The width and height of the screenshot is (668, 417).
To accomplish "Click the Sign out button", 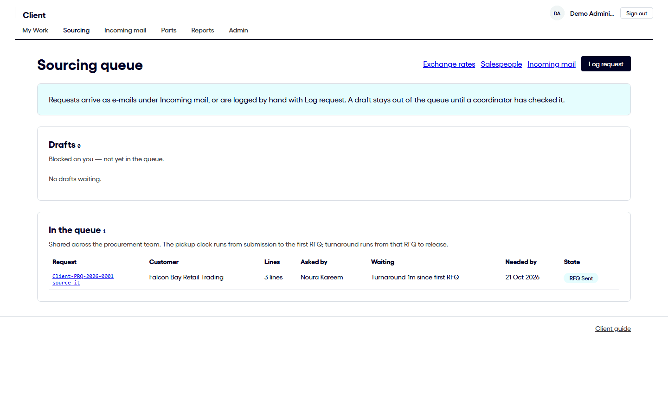I will [636, 13].
